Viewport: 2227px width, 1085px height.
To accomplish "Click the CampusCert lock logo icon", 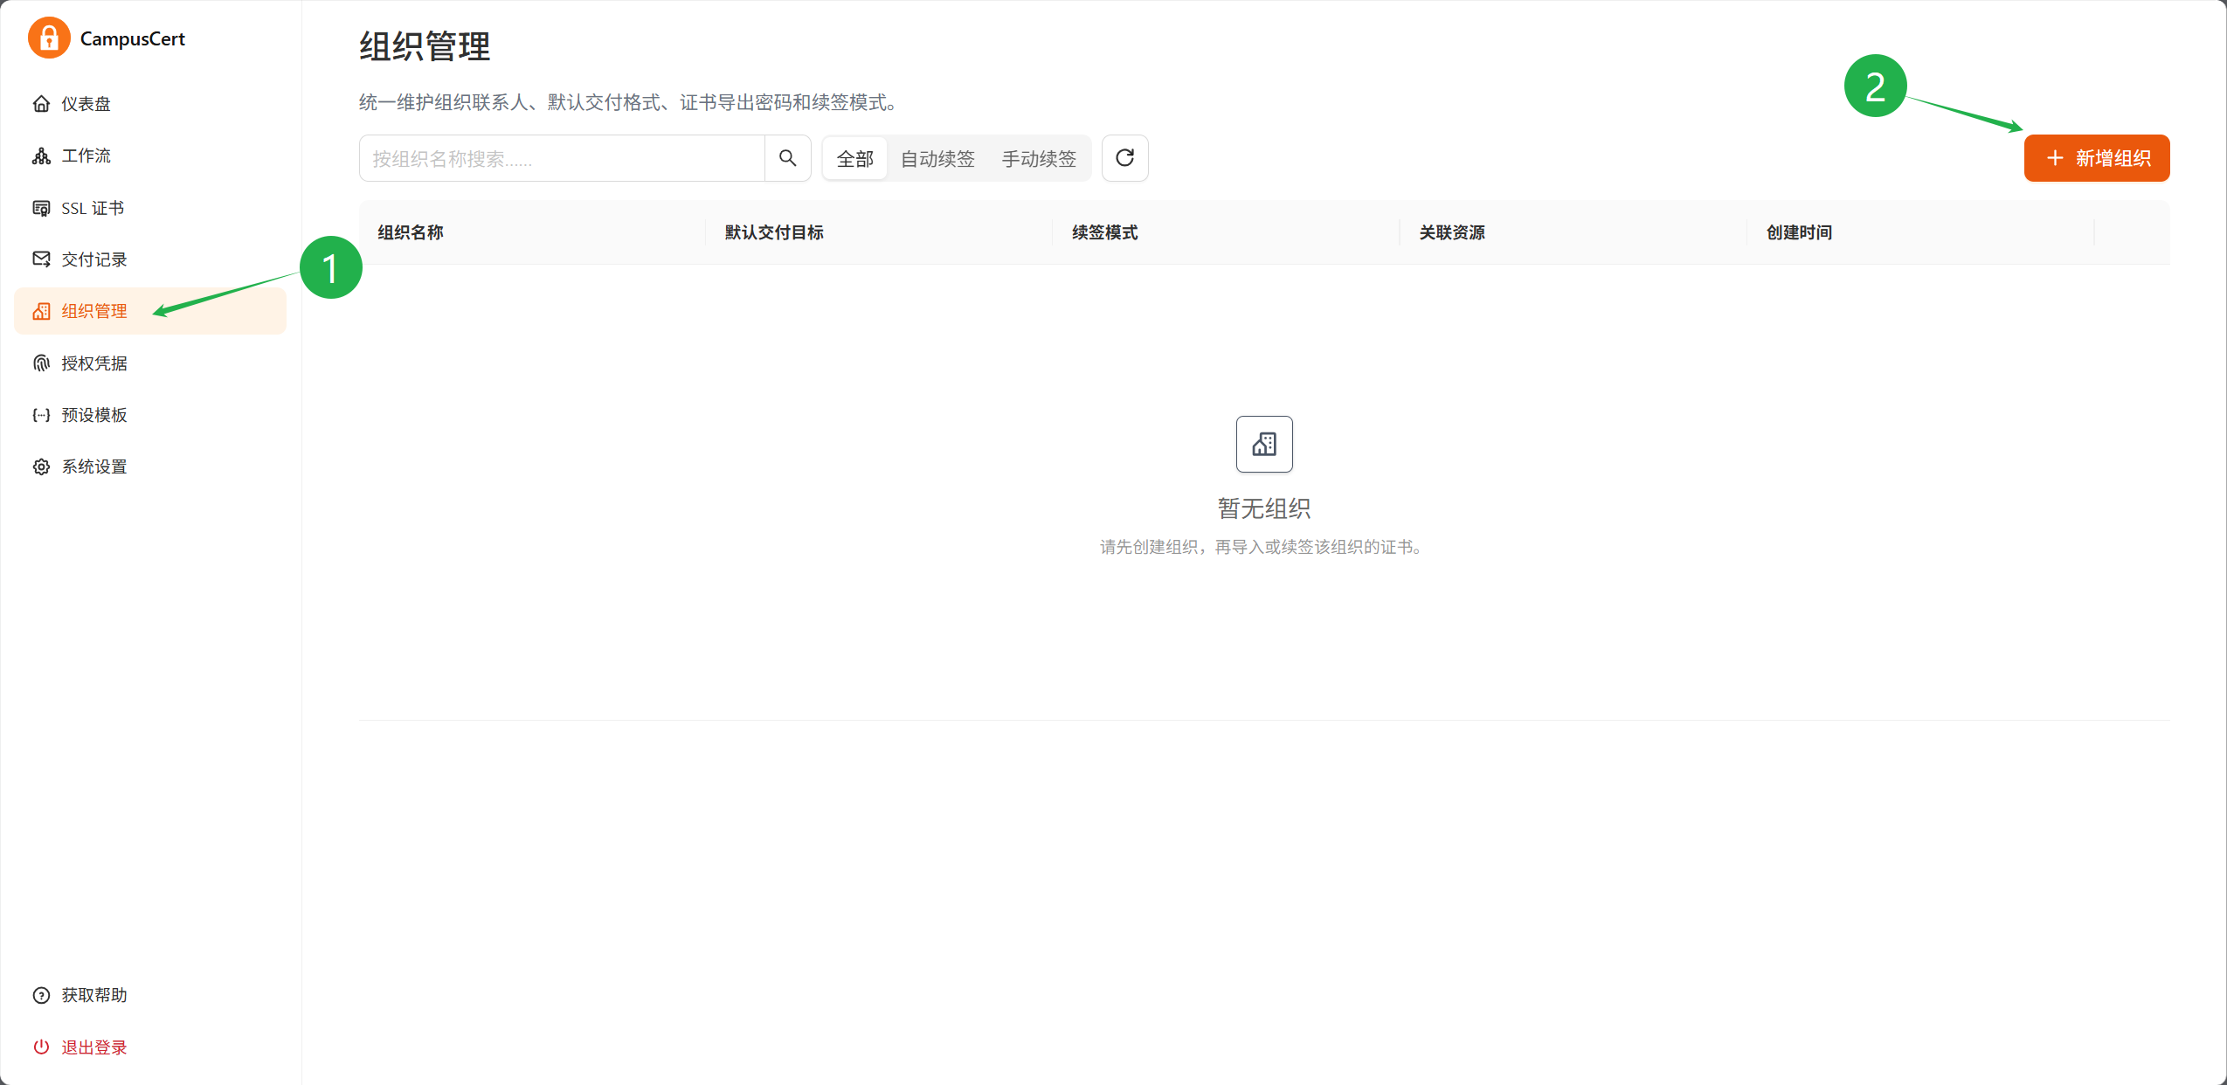I will 49,38.
